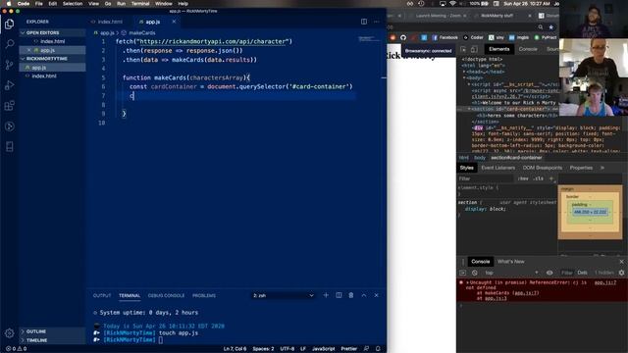Viewport: 628px width, 353px height.
Task: Open the GitHub bookmark icon
Action: click(x=403, y=37)
